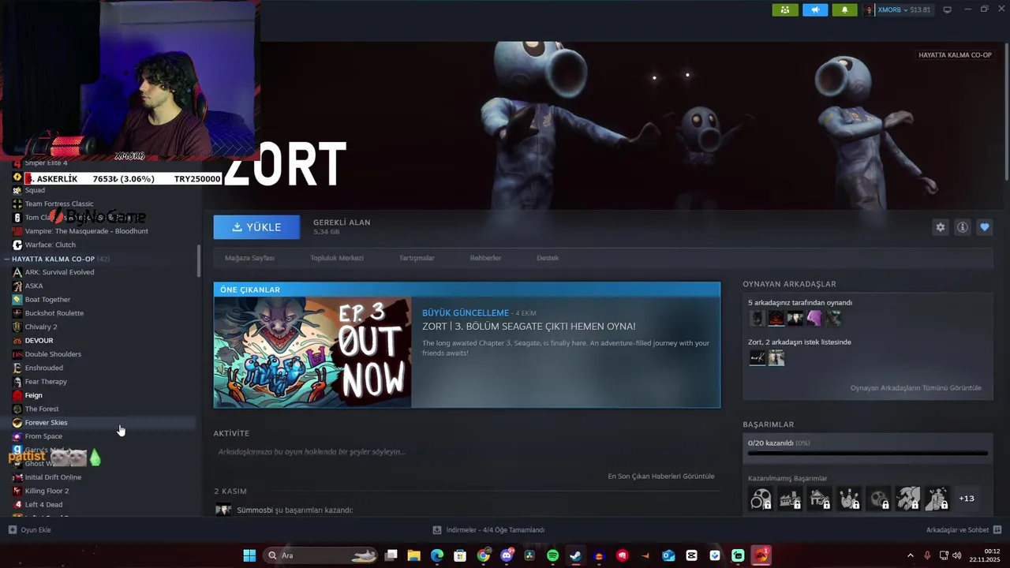
Task: Open Arkadaşlar ve Sohbet panel
Action: coord(963,530)
